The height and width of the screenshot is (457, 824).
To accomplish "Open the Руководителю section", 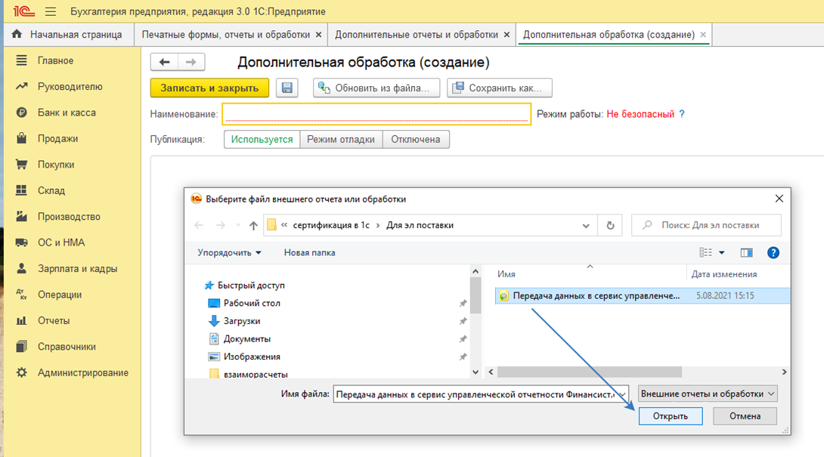I will (70, 87).
